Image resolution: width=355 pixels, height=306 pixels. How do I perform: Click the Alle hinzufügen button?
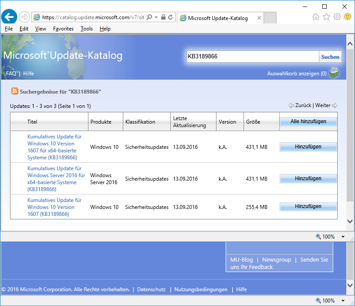click(x=308, y=121)
